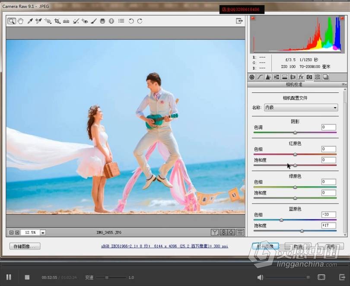Focus the 红原色 饱和度 value field

pyautogui.click(x=328, y=160)
